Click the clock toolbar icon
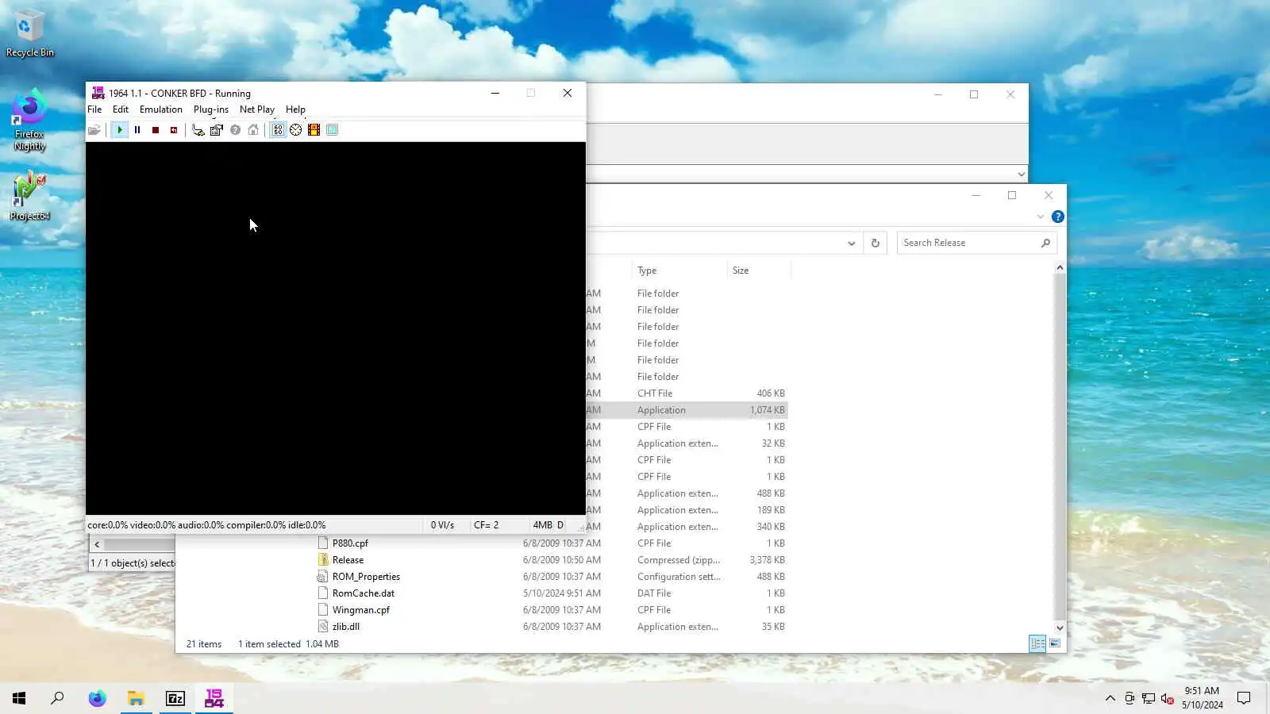The height and width of the screenshot is (714, 1270). (296, 130)
